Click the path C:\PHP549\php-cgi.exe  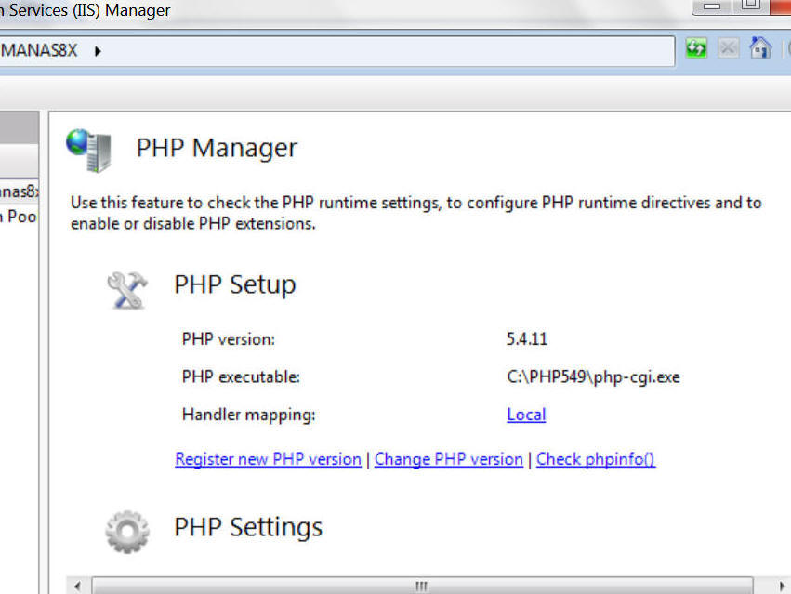point(593,377)
